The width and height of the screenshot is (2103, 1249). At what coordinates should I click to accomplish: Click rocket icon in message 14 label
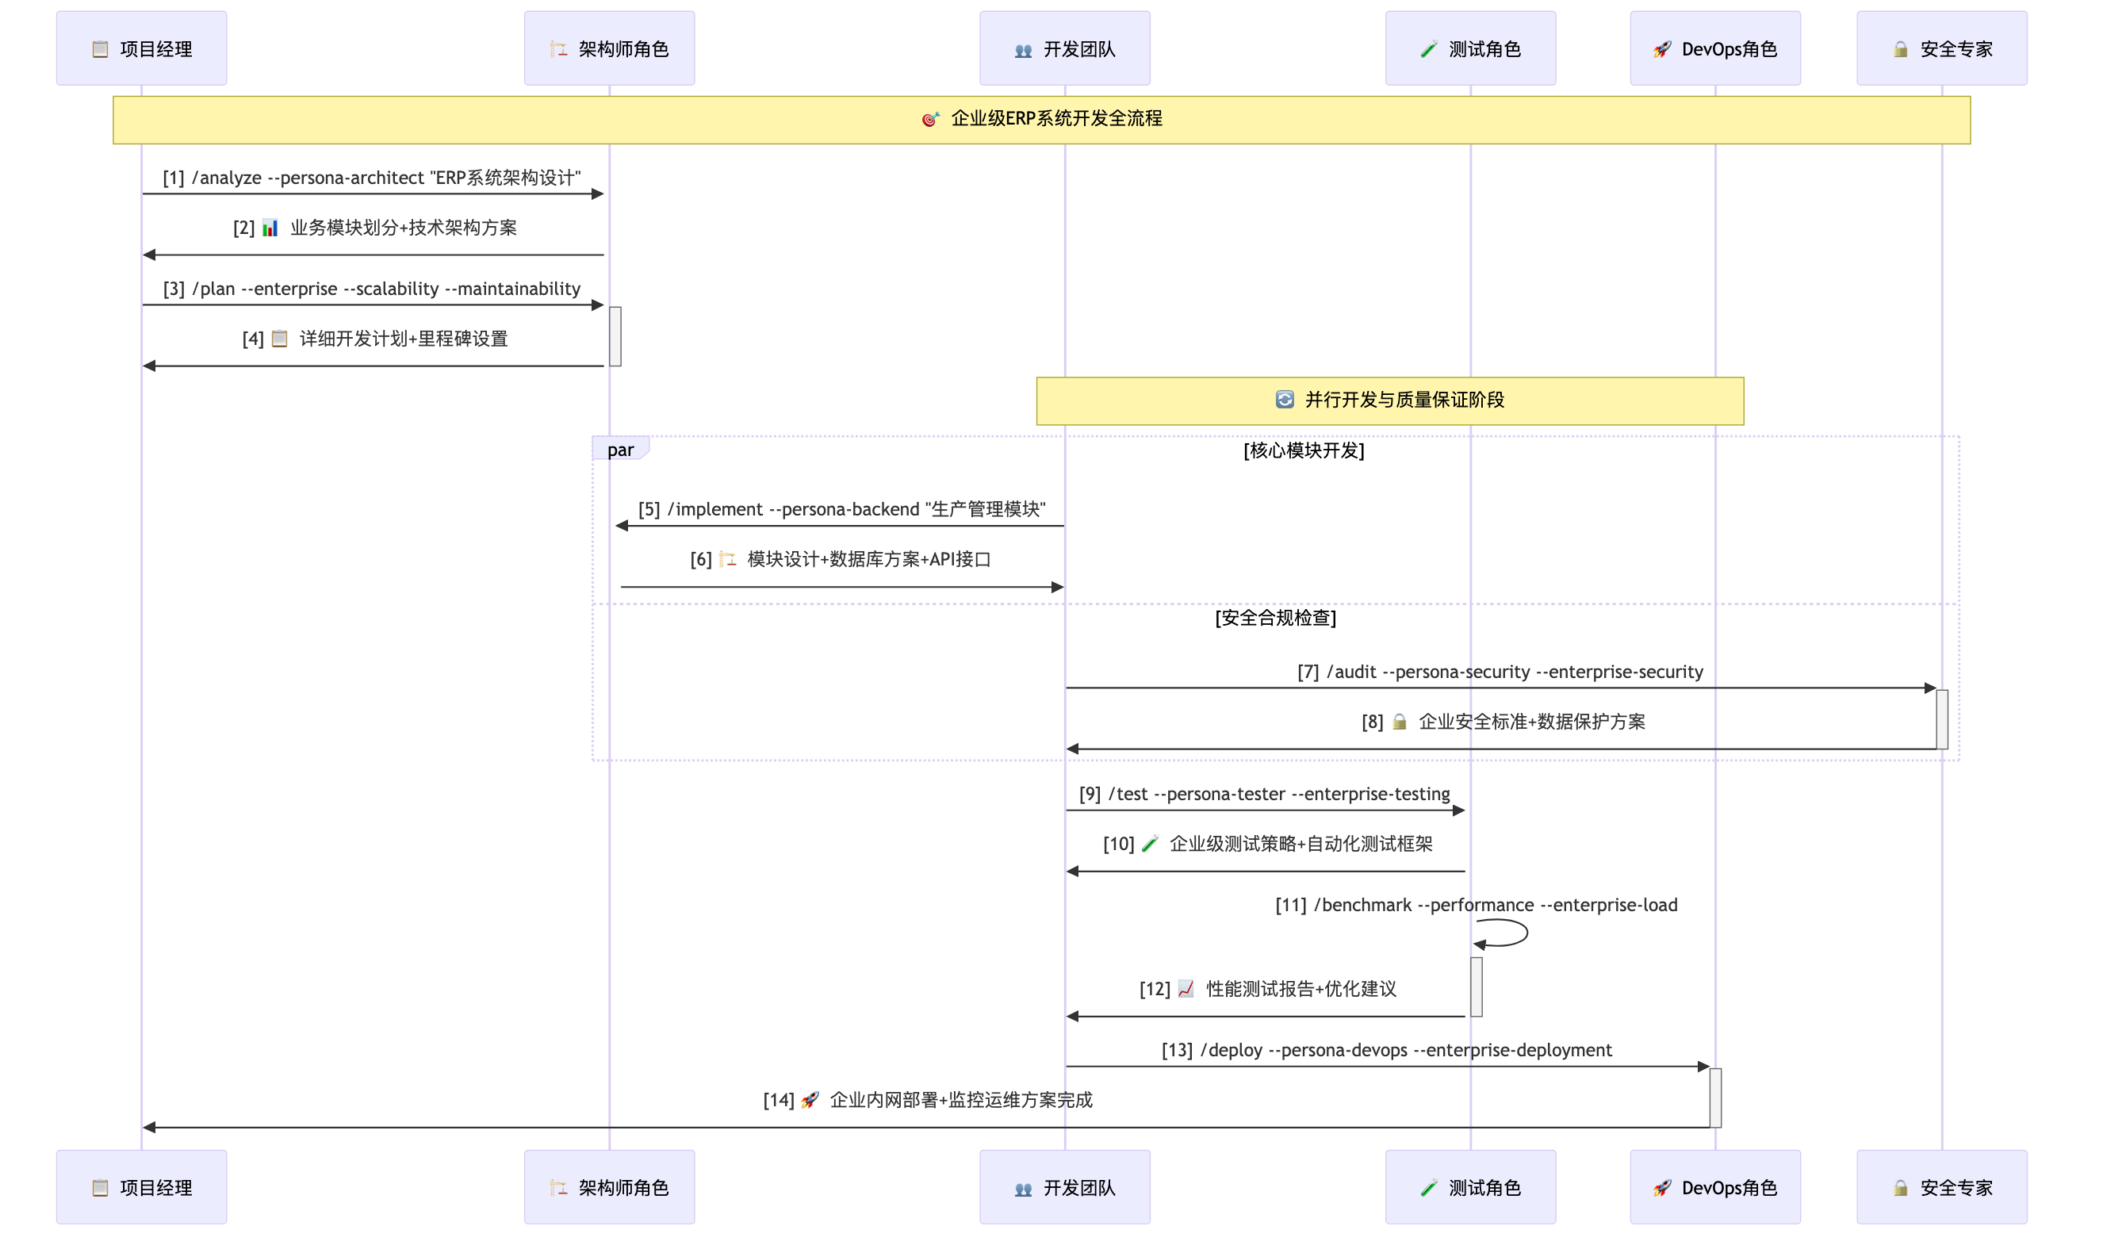tap(810, 1100)
